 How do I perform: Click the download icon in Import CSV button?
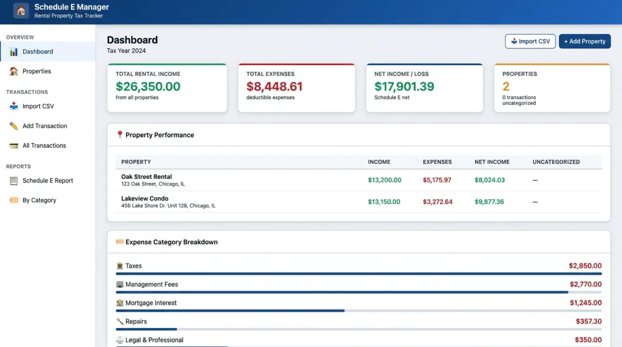(514, 41)
